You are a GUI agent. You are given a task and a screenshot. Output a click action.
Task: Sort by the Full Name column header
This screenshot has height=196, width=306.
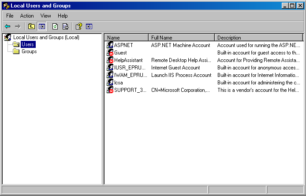pyautogui.click(x=182, y=37)
